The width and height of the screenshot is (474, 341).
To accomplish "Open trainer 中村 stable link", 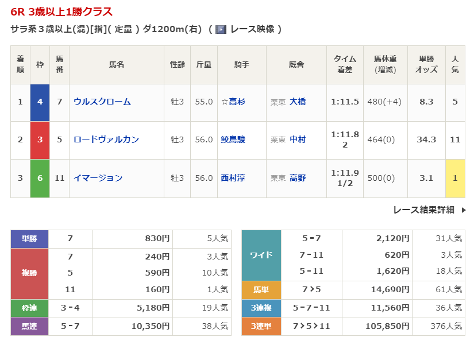I will point(298,139).
